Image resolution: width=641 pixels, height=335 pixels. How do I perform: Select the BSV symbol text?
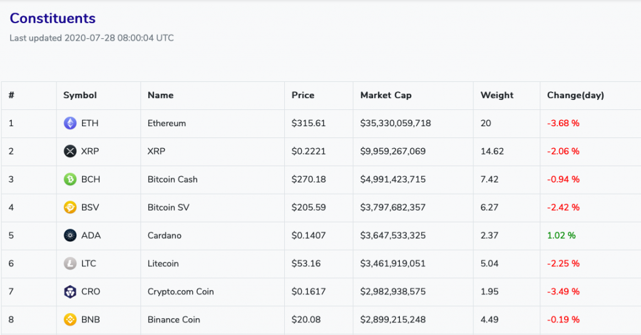click(x=90, y=207)
